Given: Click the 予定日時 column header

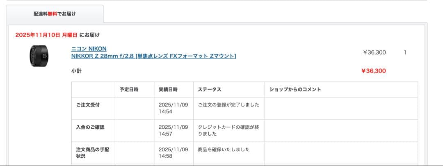Looking at the screenshot, I should click(x=129, y=89).
